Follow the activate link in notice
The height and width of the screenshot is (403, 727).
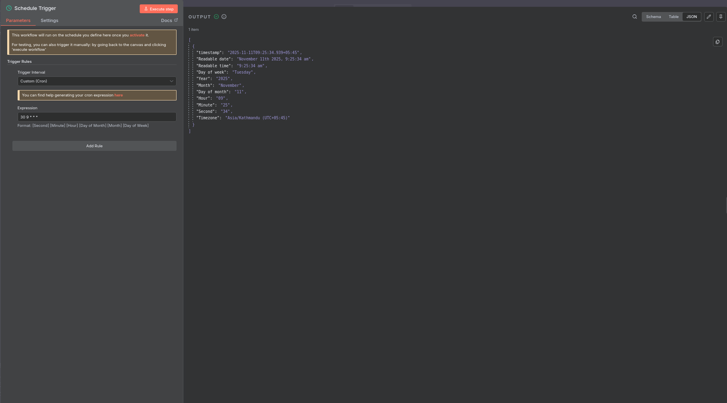[137, 35]
